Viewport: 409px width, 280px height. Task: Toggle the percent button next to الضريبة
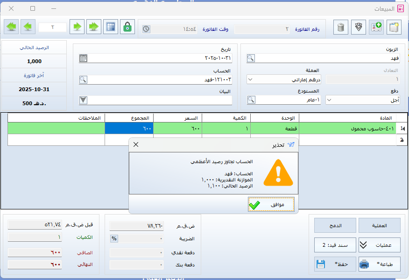tap(113, 238)
